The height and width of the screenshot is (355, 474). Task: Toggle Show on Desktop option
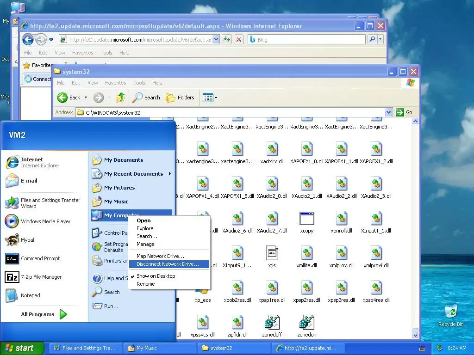[156, 276]
